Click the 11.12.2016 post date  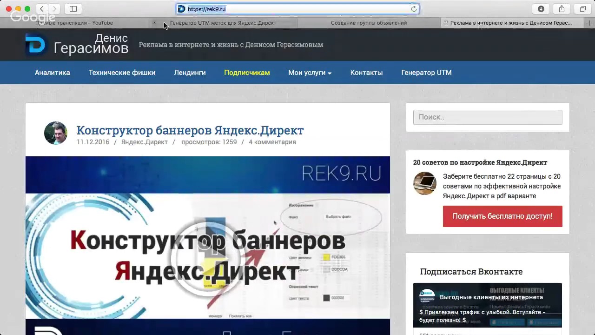pos(93,142)
